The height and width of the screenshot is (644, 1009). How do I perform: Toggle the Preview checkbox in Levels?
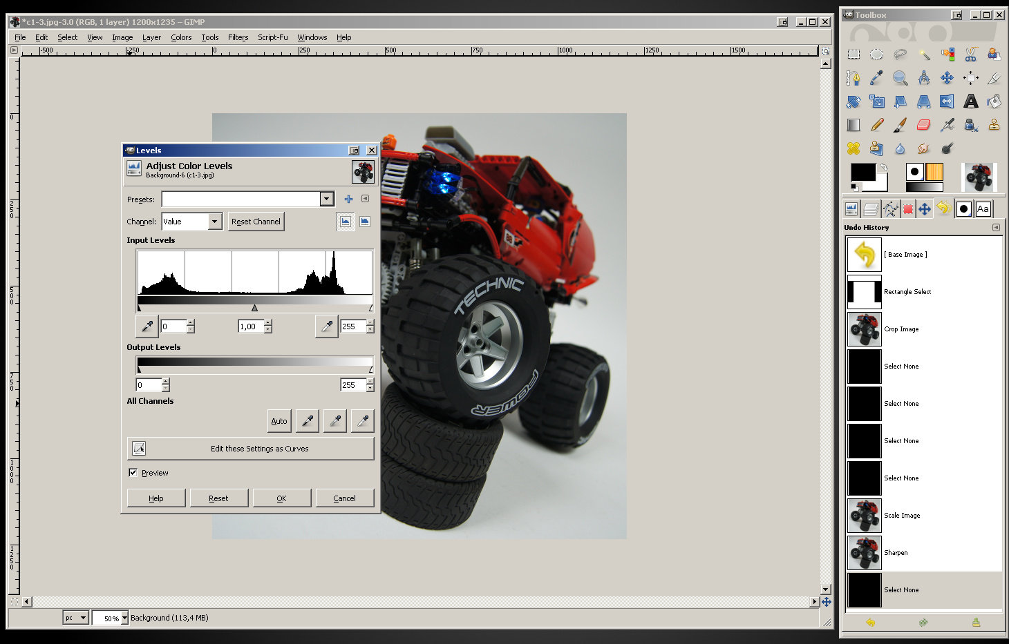coord(133,472)
